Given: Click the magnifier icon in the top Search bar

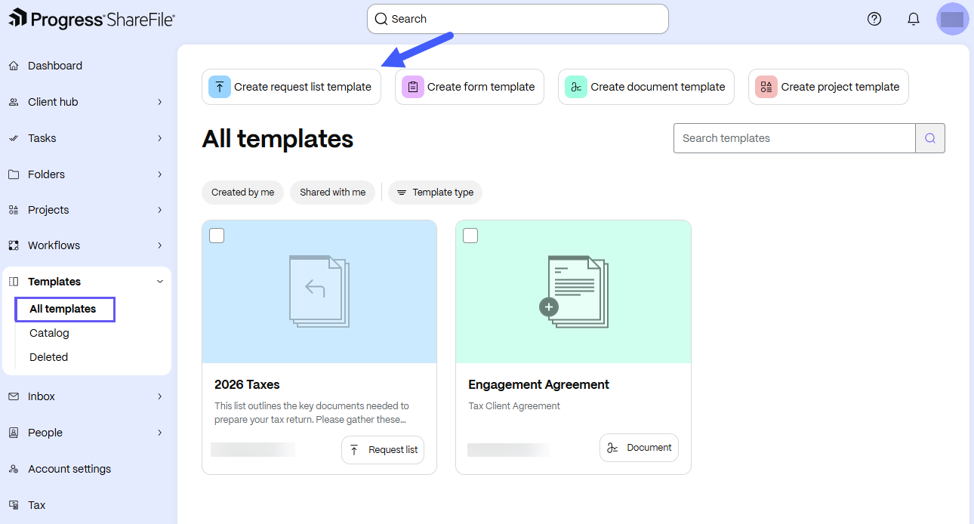Looking at the screenshot, I should 381,19.
